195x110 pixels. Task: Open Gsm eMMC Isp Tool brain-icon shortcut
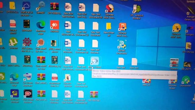[x=41, y=42]
